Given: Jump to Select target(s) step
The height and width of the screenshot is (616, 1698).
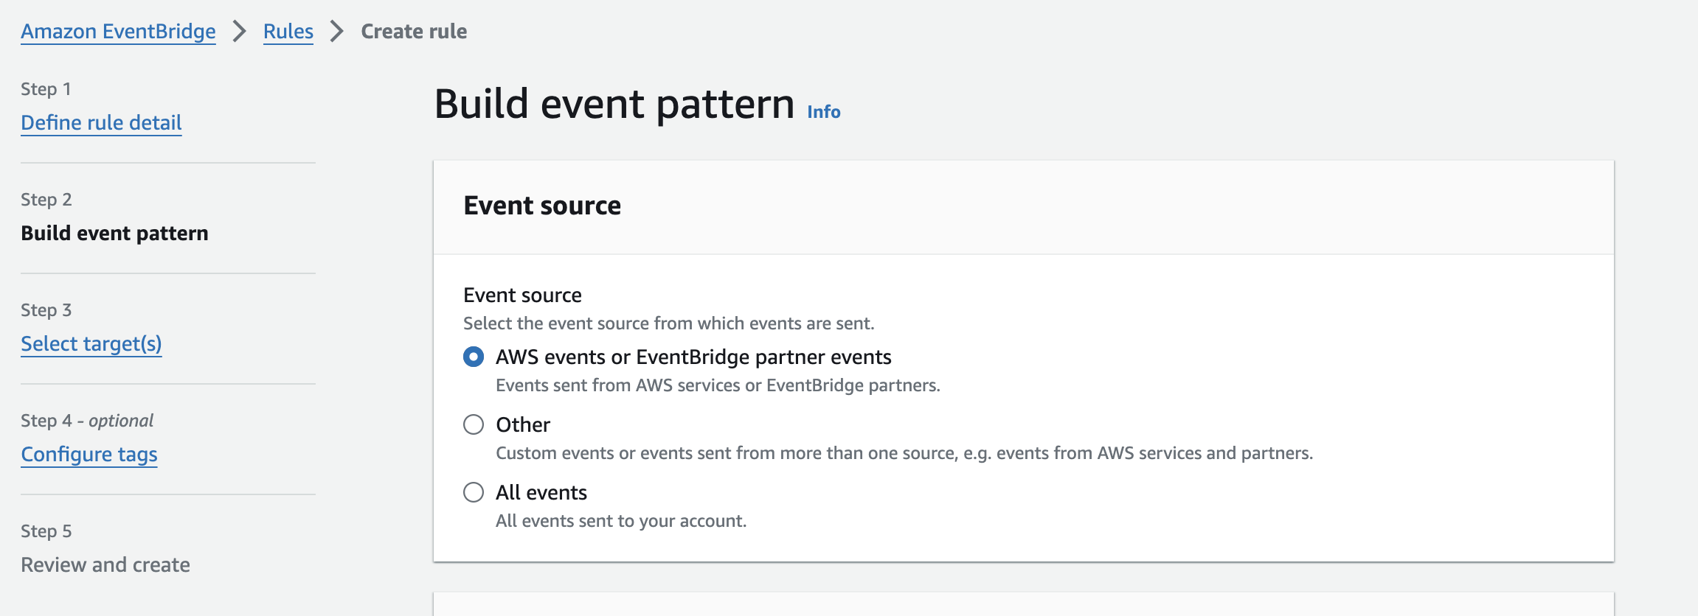Looking at the screenshot, I should click(x=91, y=344).
